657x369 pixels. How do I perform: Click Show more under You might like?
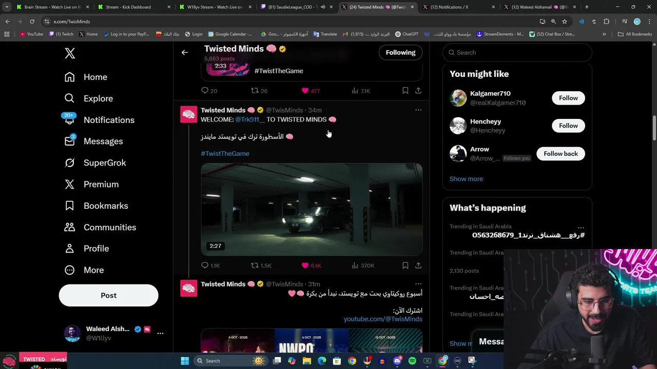[x=466, y=179]
